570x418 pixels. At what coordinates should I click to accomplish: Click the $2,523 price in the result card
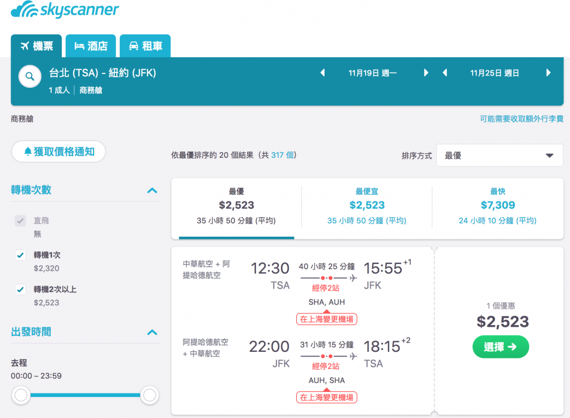point(503,321)
